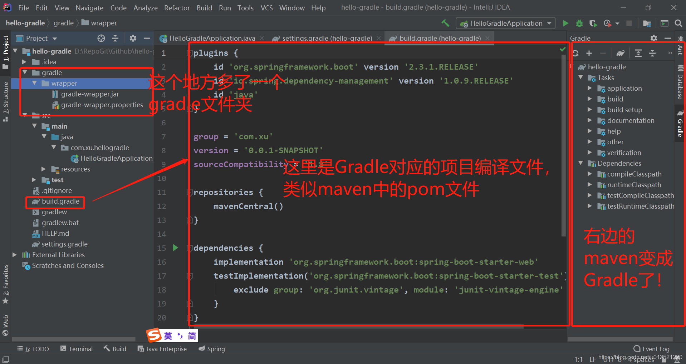The width and height of the screenshot is (686, 364).
Task: Toggle the Gradle side tab
Action: (680, 124)
